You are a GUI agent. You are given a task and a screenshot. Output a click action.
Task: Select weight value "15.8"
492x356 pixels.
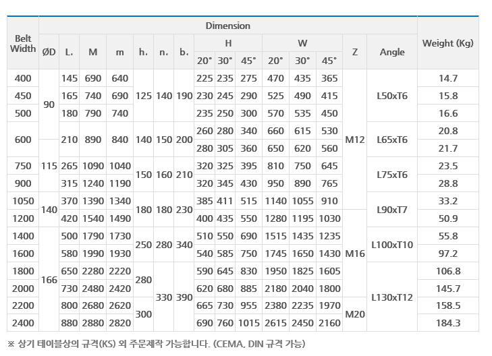447,96
